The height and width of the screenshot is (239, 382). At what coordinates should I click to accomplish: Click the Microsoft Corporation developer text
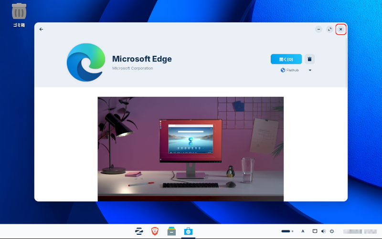pyautogui.click(x=133, y=68)
